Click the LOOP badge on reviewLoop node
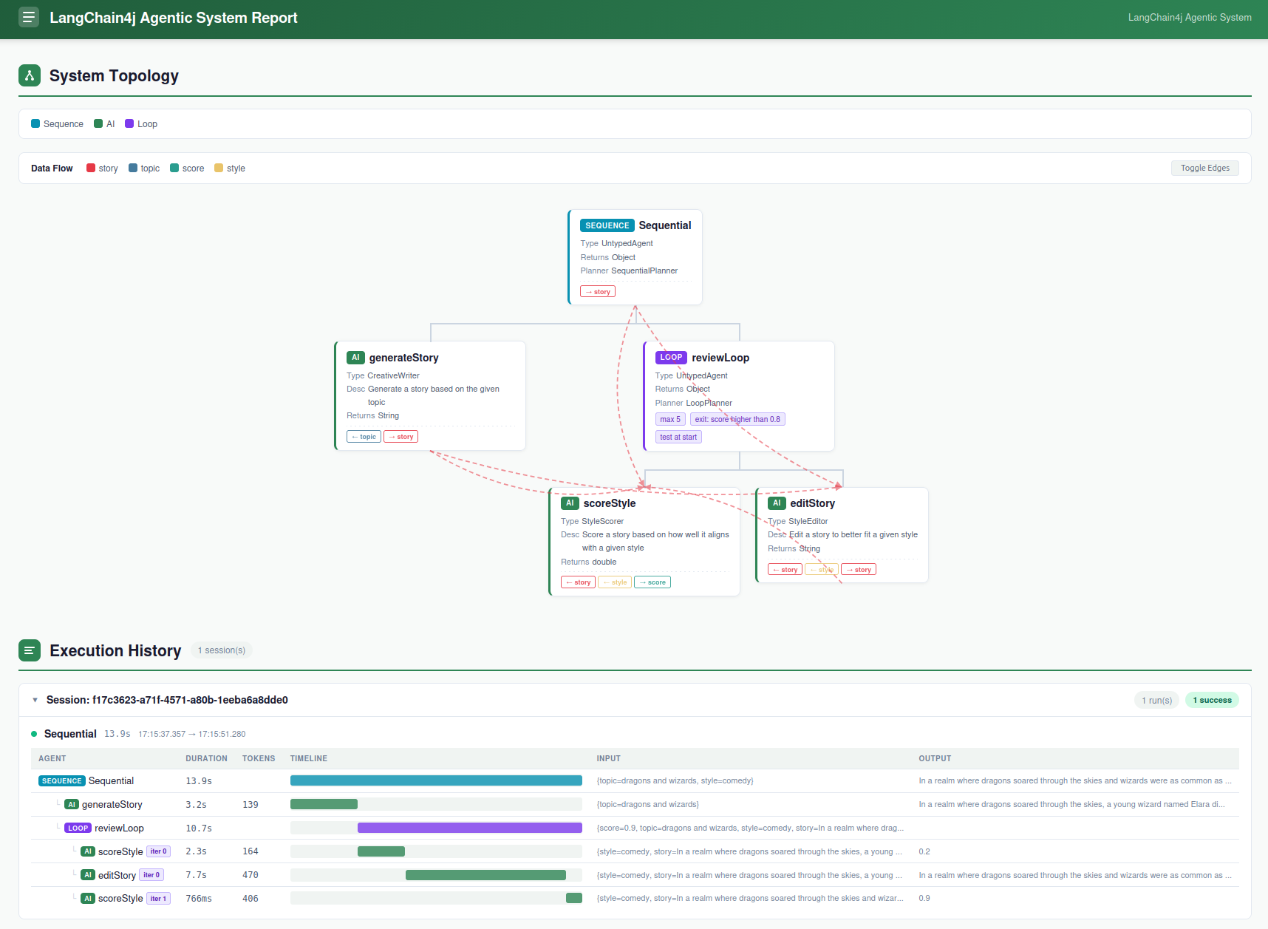 tap(671, 358)
